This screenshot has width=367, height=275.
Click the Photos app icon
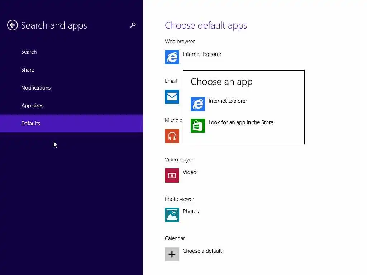(x=172, y=215)
